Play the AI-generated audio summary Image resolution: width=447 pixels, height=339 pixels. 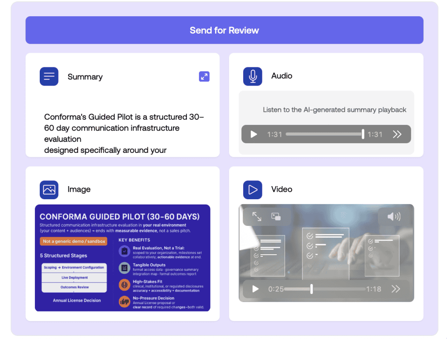254,134
